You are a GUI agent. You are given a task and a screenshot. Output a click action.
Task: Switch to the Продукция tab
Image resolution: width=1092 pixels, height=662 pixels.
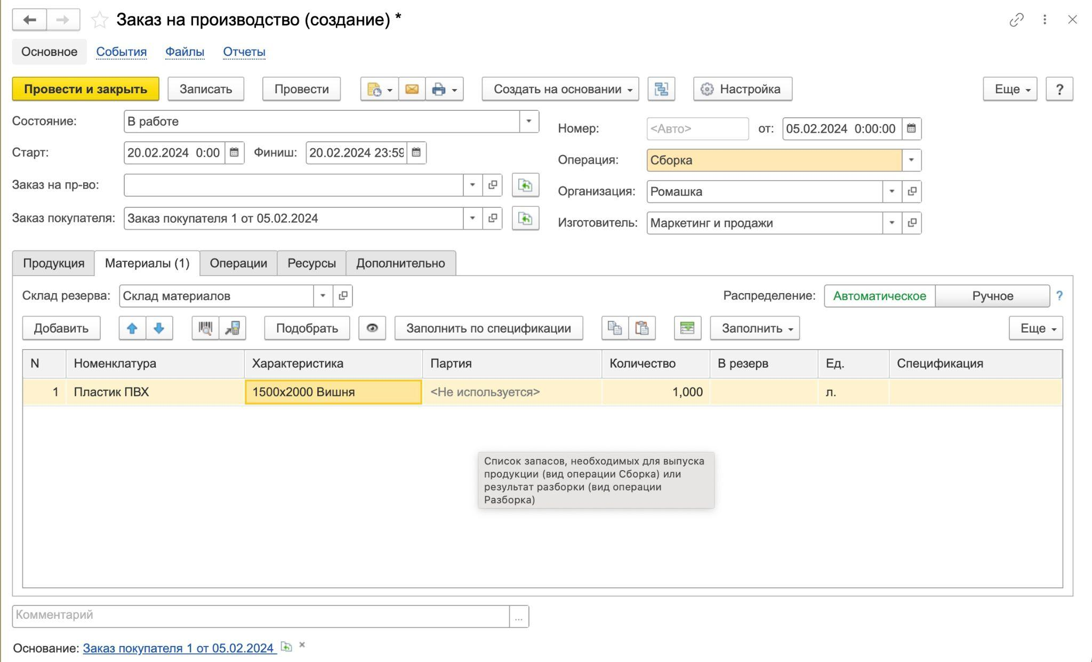[53, 263]
